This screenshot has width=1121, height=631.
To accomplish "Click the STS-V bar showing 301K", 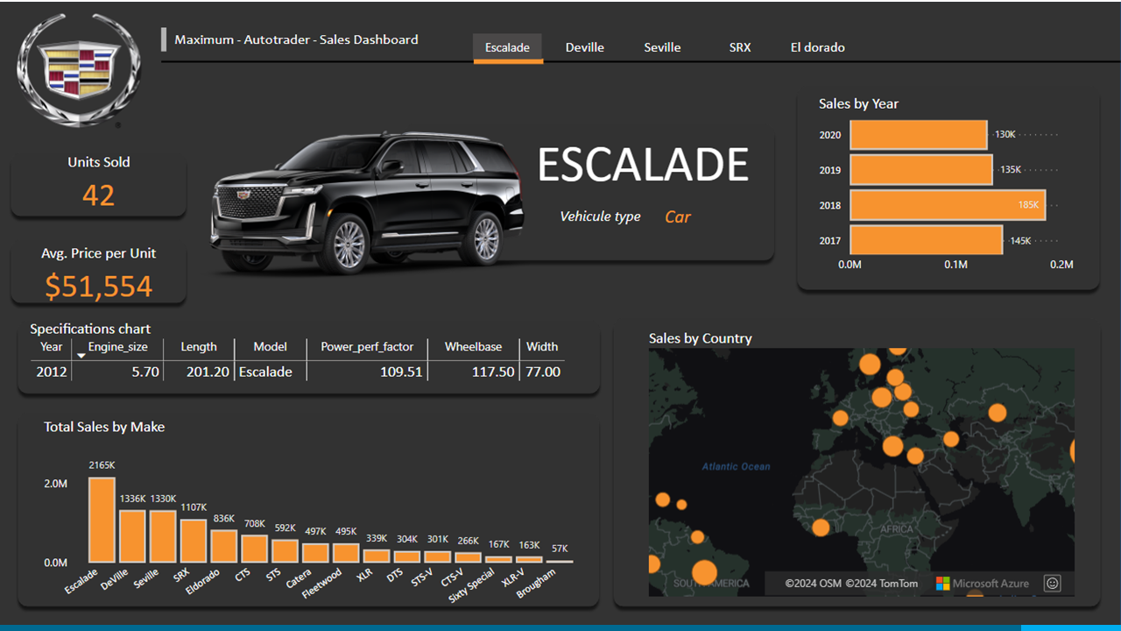I will pos(438,557).
